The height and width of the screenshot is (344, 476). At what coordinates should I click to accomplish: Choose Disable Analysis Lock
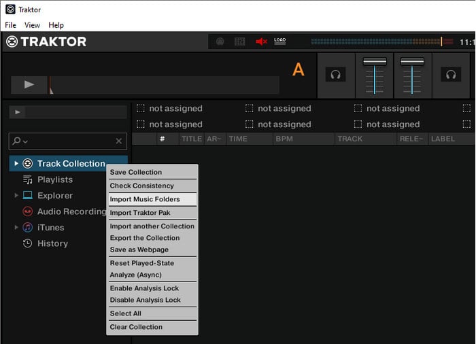tap(152, 300)
